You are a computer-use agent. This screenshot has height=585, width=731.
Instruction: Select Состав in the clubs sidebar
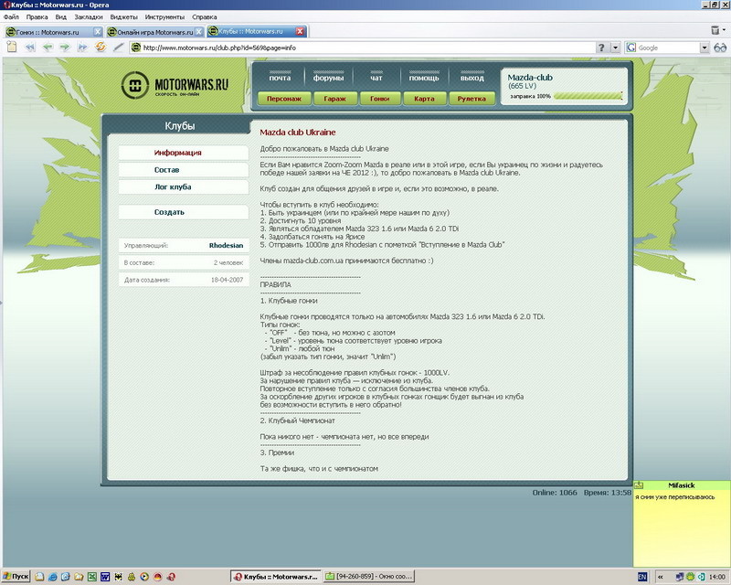184,170
